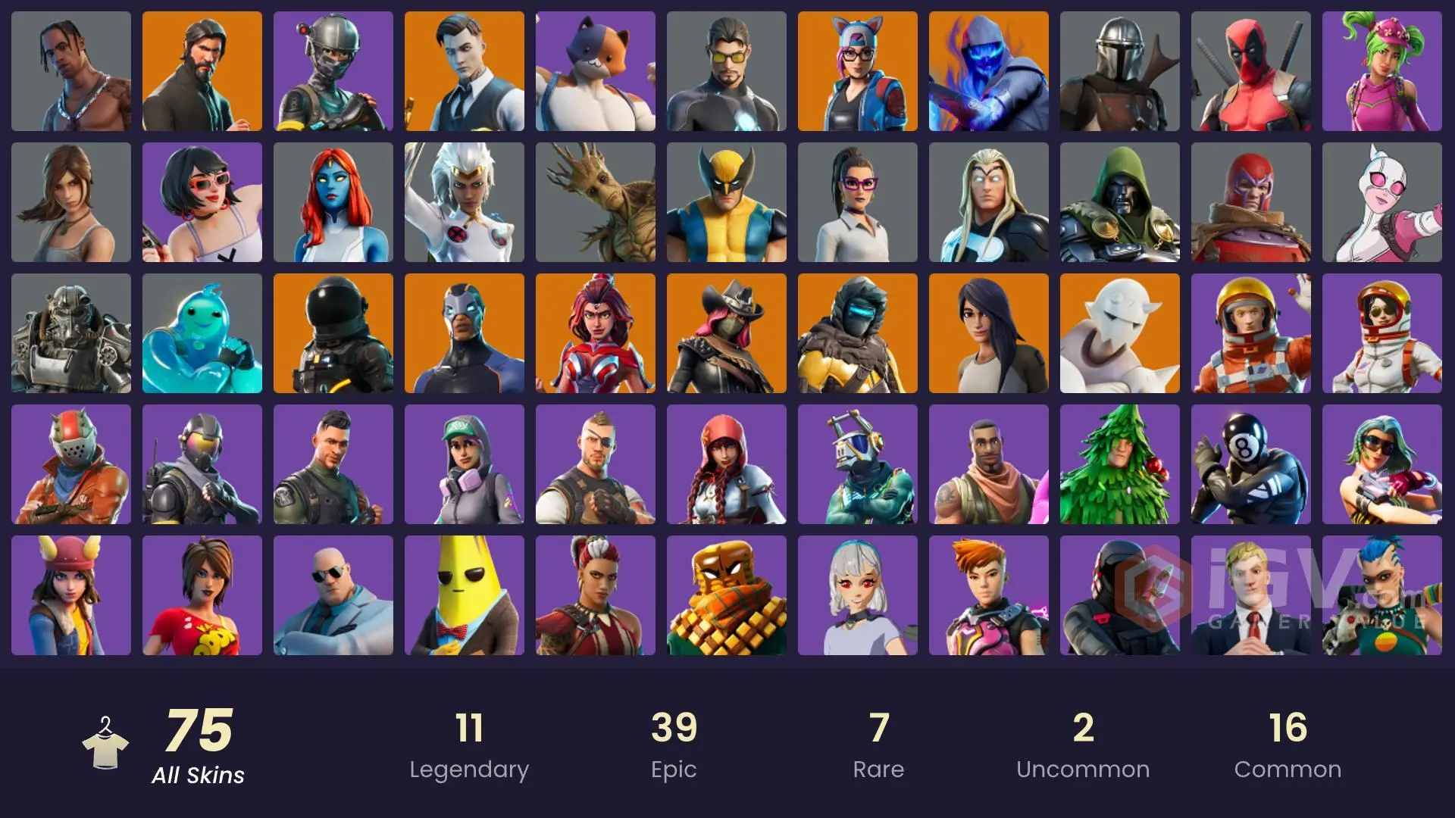Choose the Wolverine skin tile
The height and width of the screenshot is (818, 1455).
[727, 202]
